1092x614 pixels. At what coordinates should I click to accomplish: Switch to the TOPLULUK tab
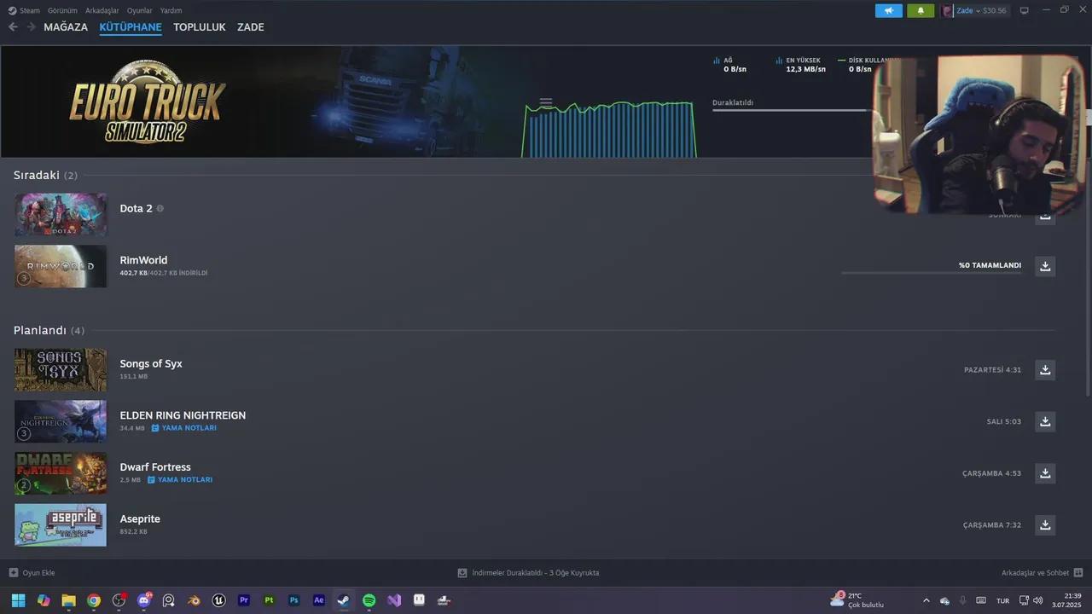(200, 27)
